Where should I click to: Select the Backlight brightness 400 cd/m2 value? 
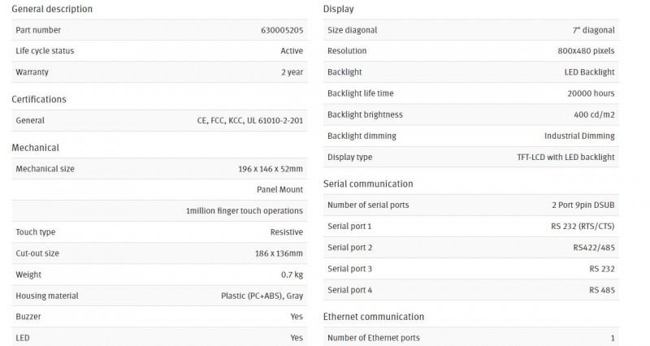[x=594, y=115]
